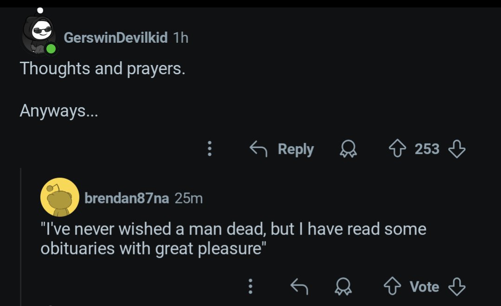This screenshot has width=501, height=306.
Task: Give an award to brendan87na's reply
Action: (x=343, y=286)
